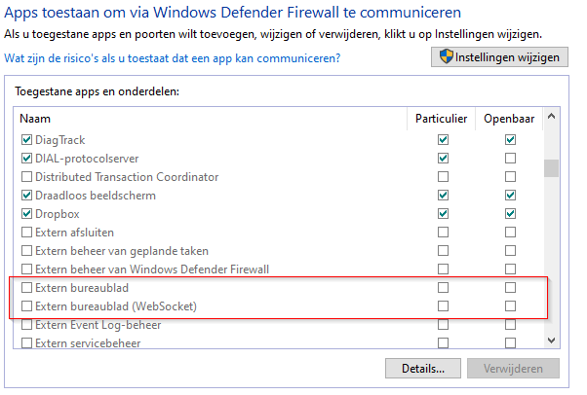This screenshot has height=395, width=587.
Task: Check Extern bureaublad (WebSocket) Openbaar box
Action: point(510,306)
